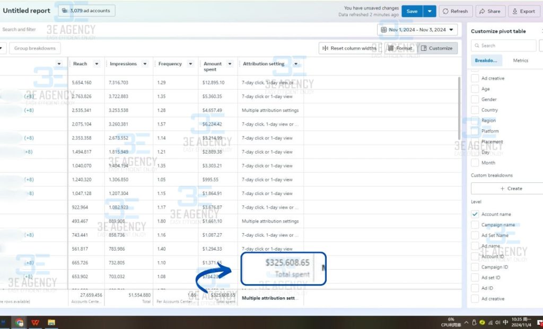Click Reset column widths icon
This screenshot has width=543, height=329.
pyautogui.click(x=326, y=48)
